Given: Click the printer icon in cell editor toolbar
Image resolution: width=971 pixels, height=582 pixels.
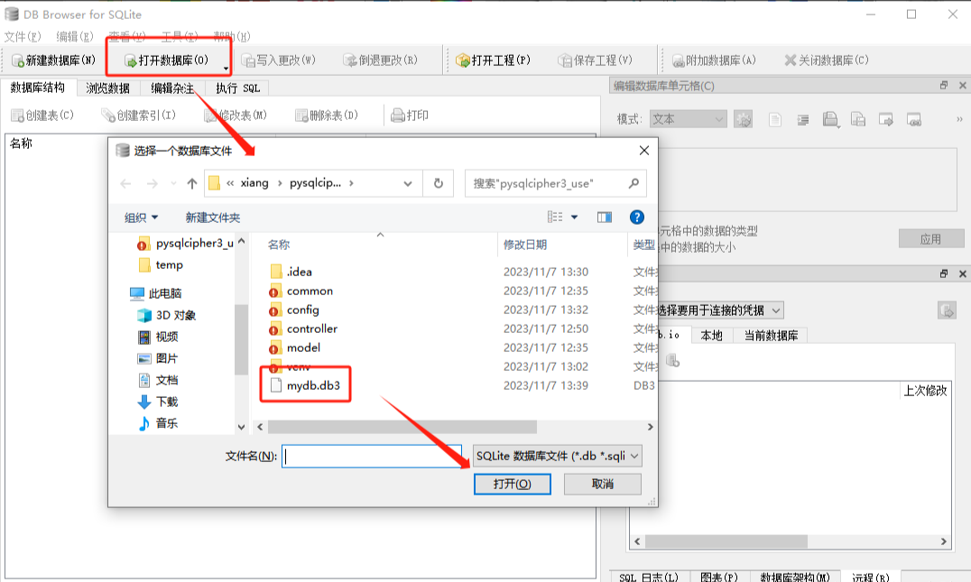Looking at the screenshot, I should (x=831, y=119).
